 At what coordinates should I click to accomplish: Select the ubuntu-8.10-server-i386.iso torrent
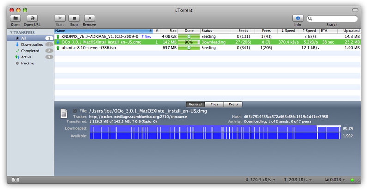(x=208, y=48)
